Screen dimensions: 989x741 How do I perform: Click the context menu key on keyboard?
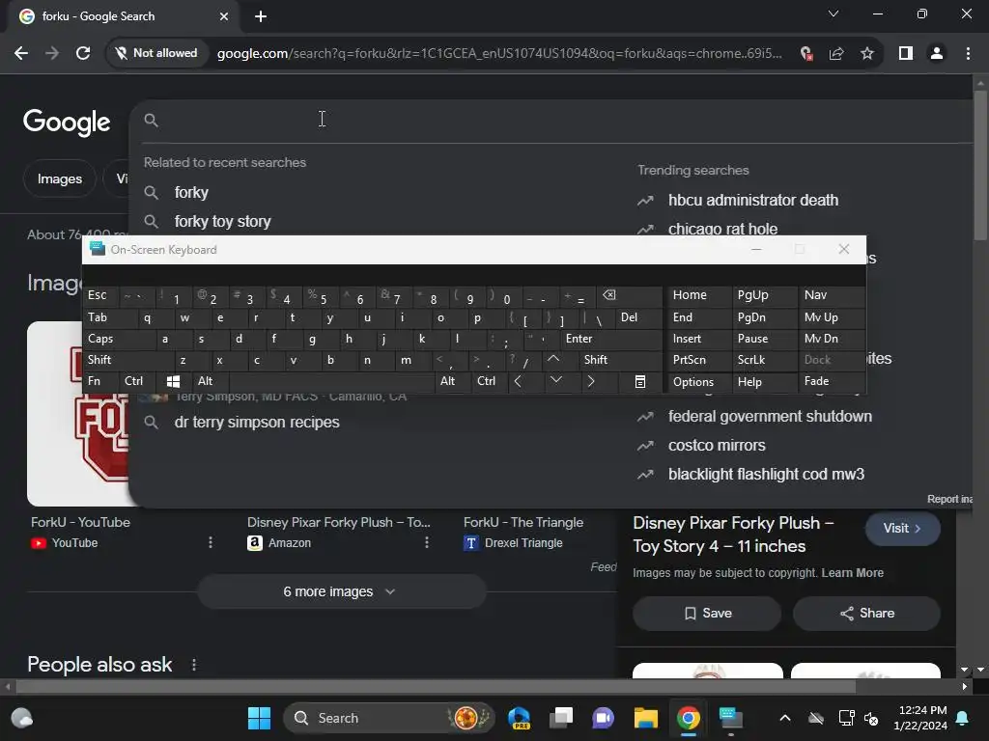pyautogui.click(x=639, y=381)
